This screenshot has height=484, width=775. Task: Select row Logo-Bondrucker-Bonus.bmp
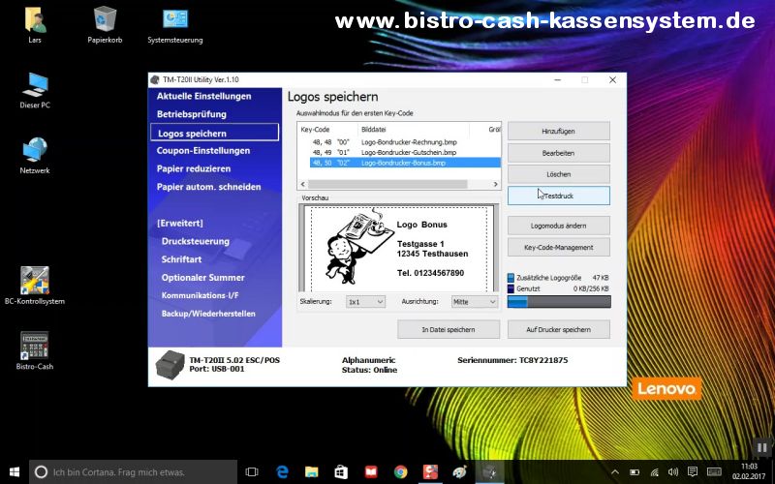(405, 163)
